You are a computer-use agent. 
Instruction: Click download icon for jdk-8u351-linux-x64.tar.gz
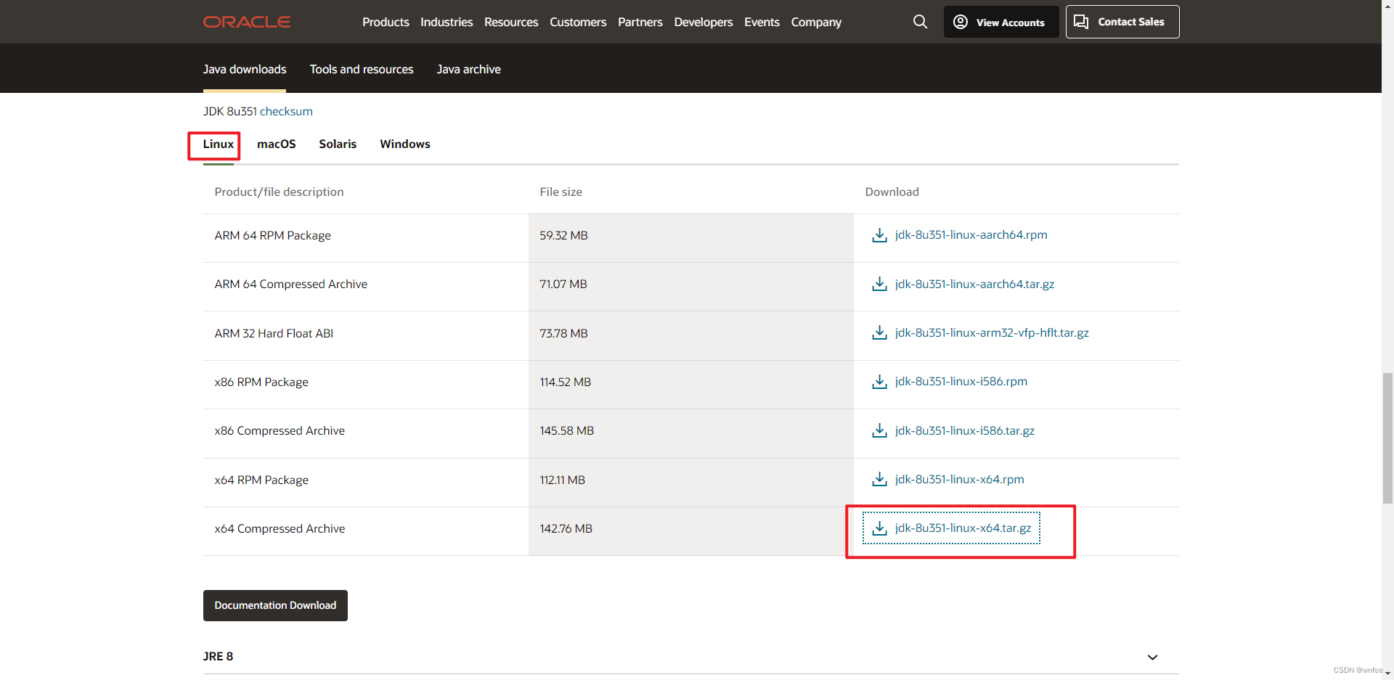click(x=879, y=528)
